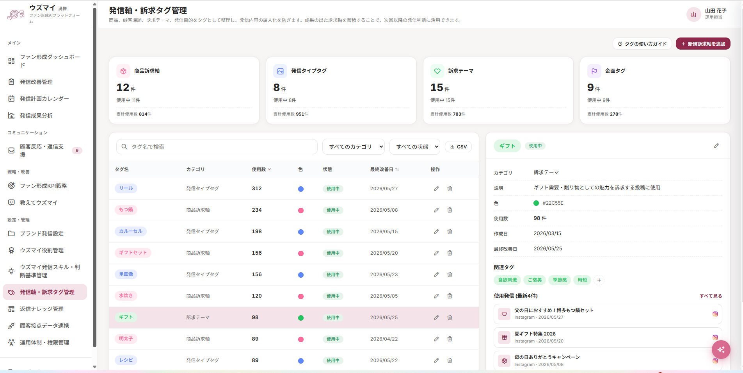Select related tag ご褒美
The image size is (743, 373).
tap(535, 280)
